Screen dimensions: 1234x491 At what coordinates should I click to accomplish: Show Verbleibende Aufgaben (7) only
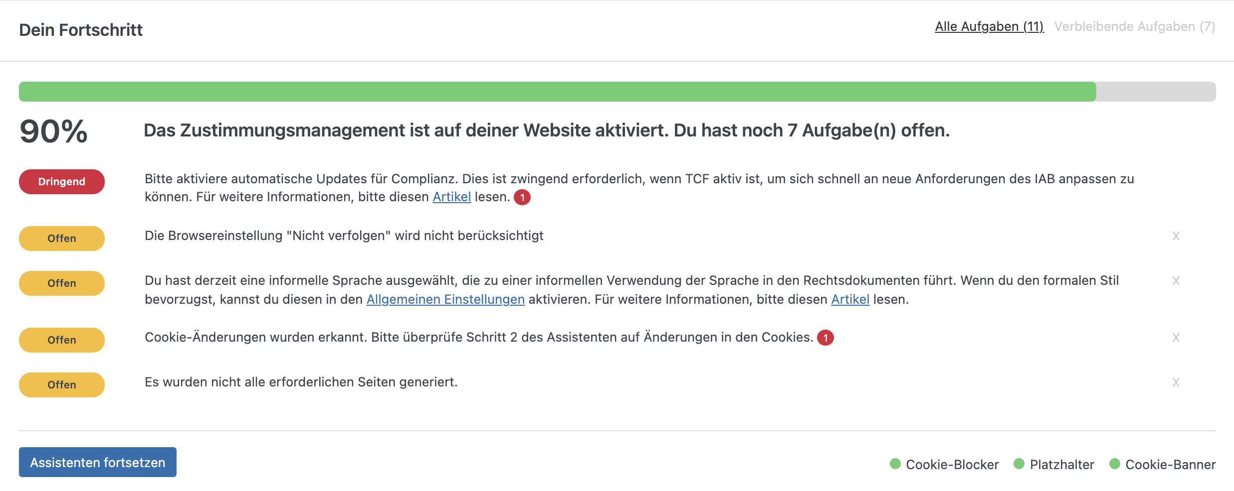(x=1134, y=27)
